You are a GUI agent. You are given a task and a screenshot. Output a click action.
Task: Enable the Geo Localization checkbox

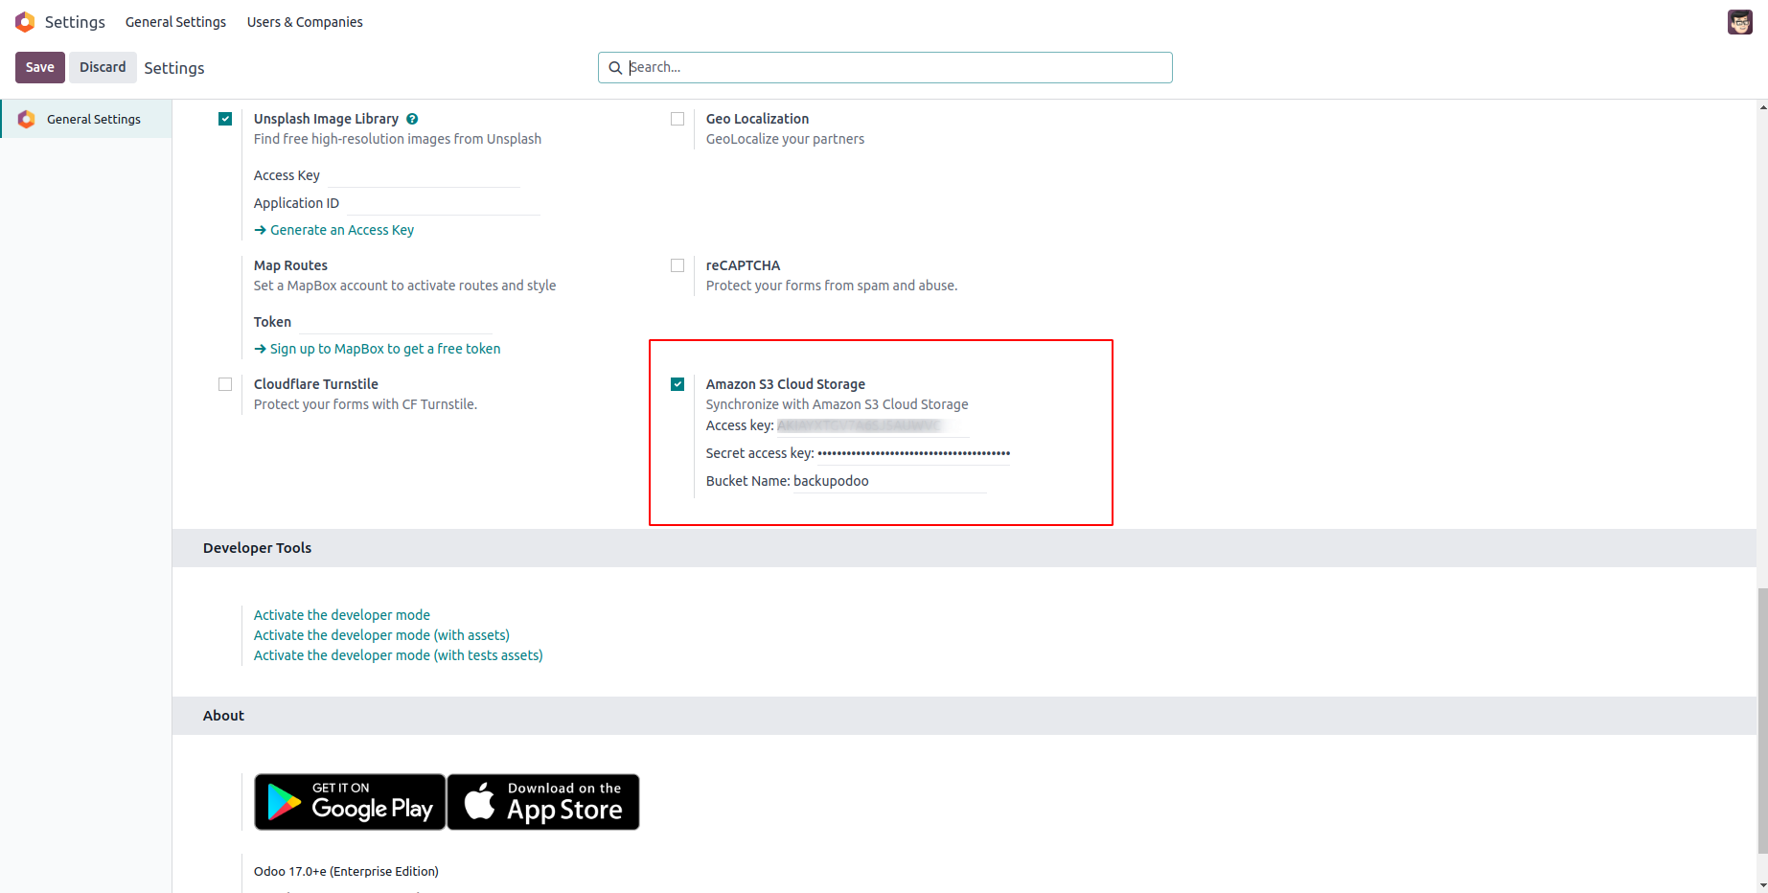click(x=677, y=119)
